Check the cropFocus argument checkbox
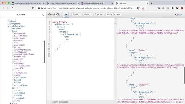Image resolution: width=185 pixels, height=104 pixels. tap(13, 38)
